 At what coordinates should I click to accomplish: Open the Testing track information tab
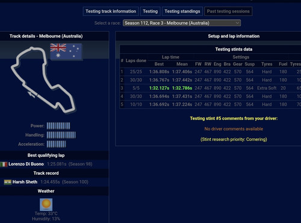111,11
